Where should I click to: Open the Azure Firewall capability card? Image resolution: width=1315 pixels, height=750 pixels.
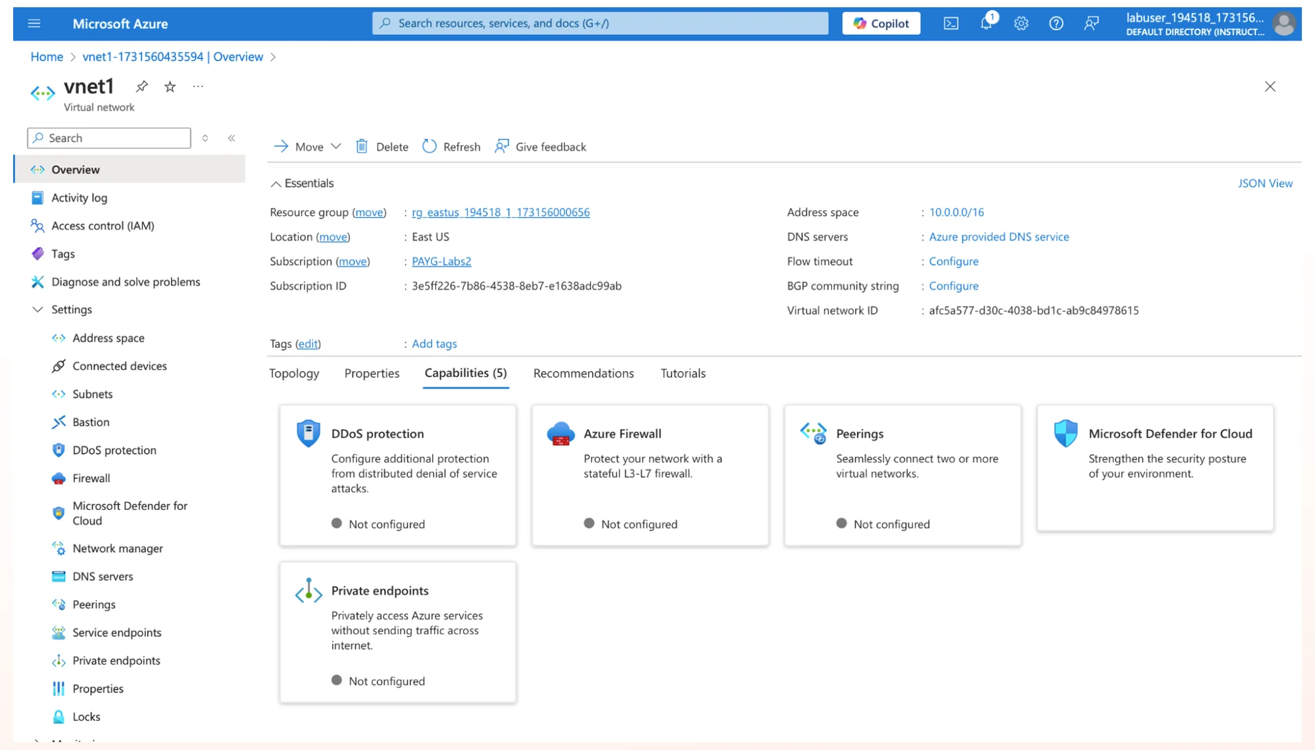[650, 475]
